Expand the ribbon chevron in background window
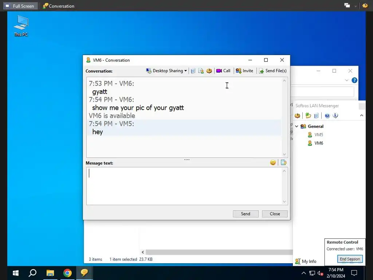The height and width of the screenshot is (280, 373). 347,81
